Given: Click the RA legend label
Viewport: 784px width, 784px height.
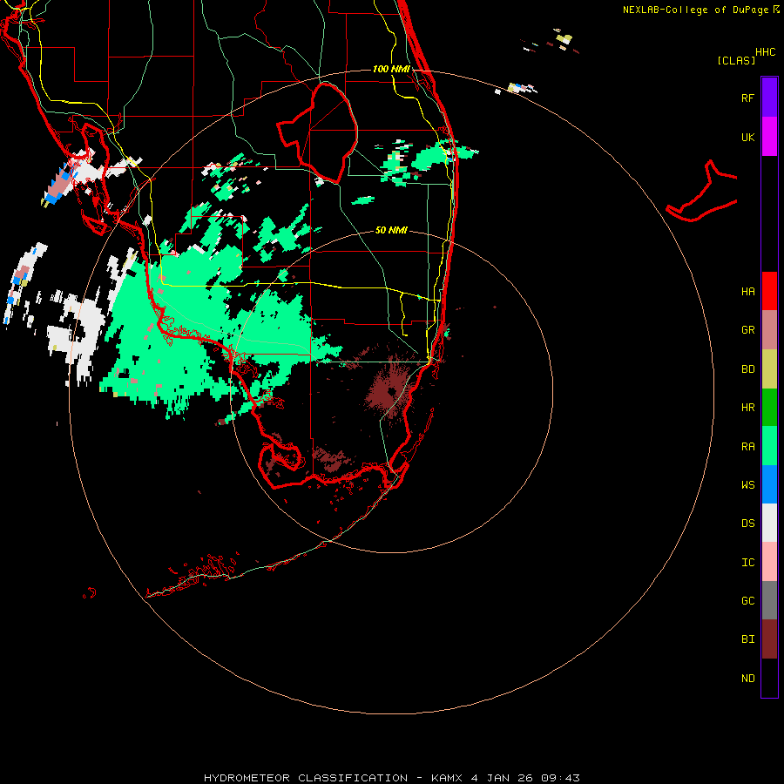Looking at the screenshot, I should pyautogui.click(x=747, y=447).
